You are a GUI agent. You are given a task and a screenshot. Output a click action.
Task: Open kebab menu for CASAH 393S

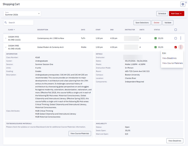pyautogui.click(x=181, y=38)
